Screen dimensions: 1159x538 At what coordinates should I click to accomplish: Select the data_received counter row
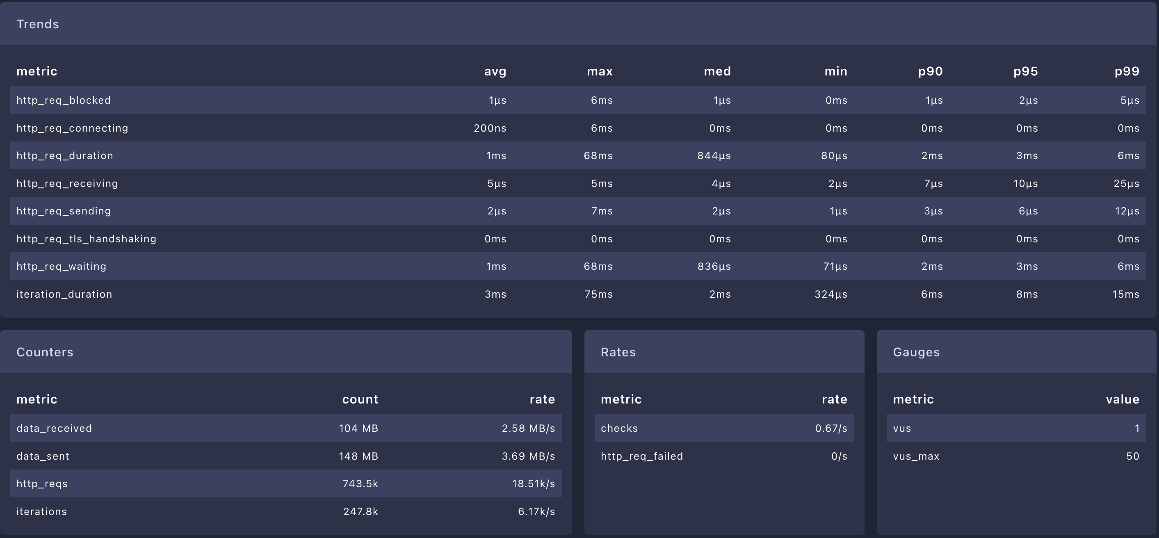(x=286, y=428)
